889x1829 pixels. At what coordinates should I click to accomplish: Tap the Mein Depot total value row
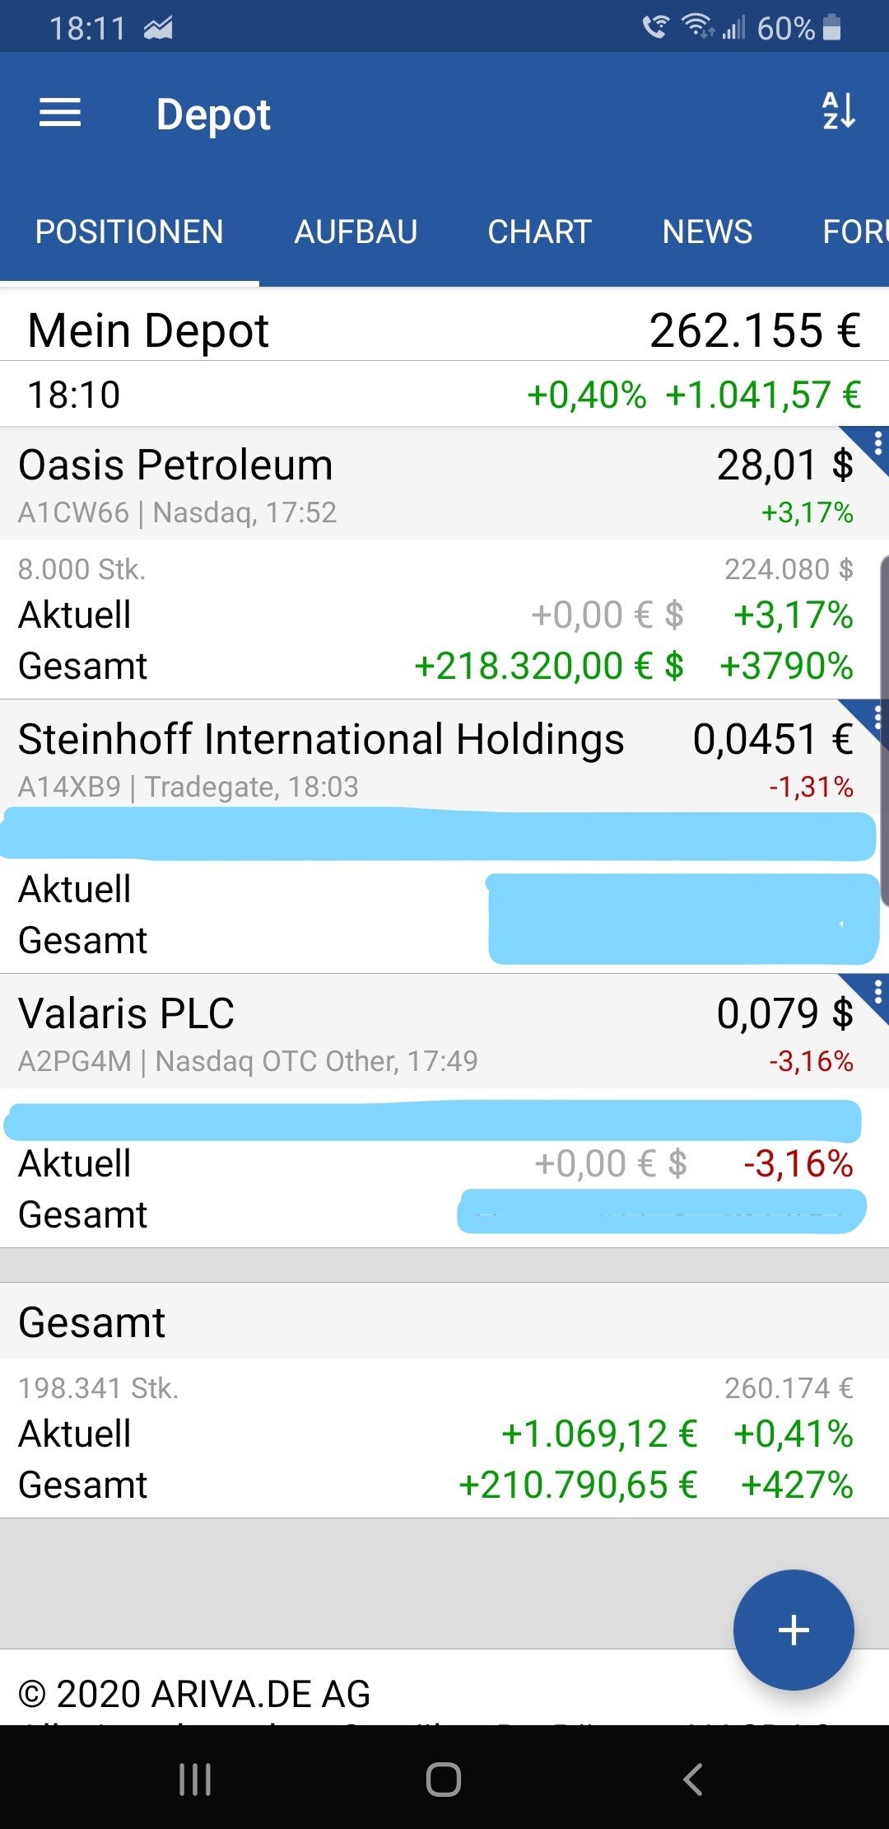click(x=444, y=331)
